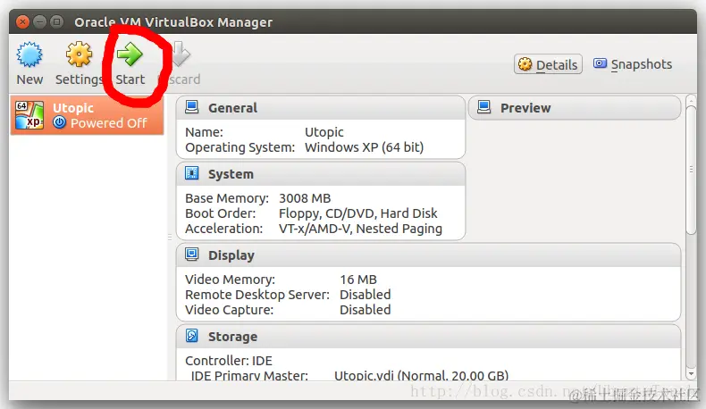Click the Discard down-arrow icon
Viewport: 706px width, 409px height.
(182, 54)
